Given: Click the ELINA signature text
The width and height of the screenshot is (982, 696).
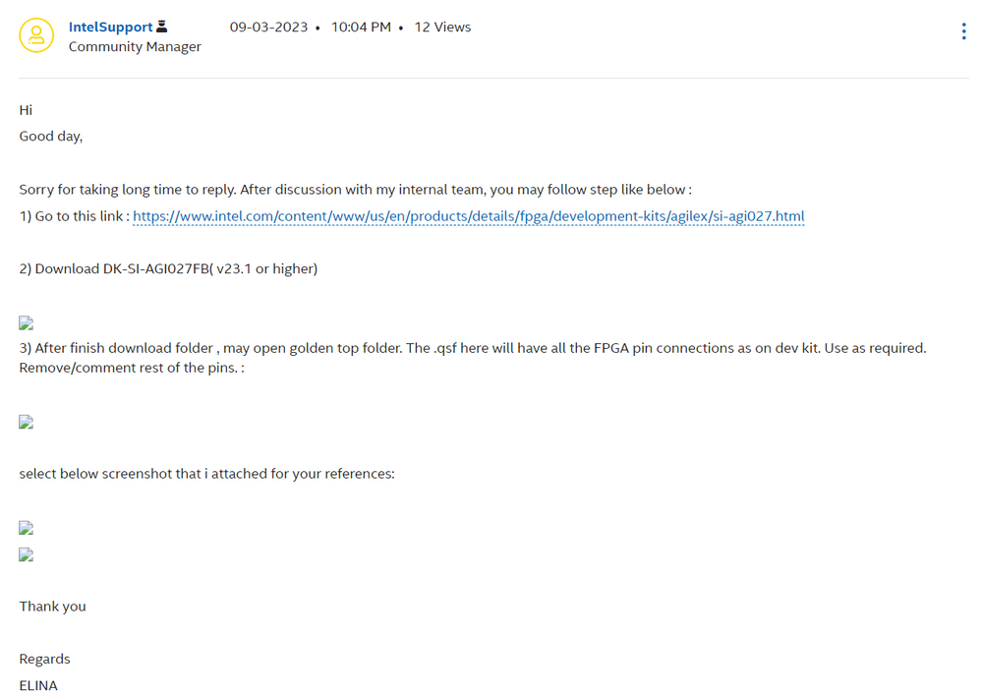Looking at the screenshot, I should 38,685.
